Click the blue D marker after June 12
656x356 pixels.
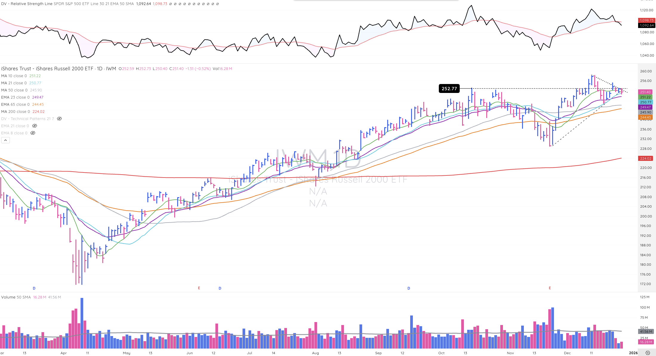[220, 288]
